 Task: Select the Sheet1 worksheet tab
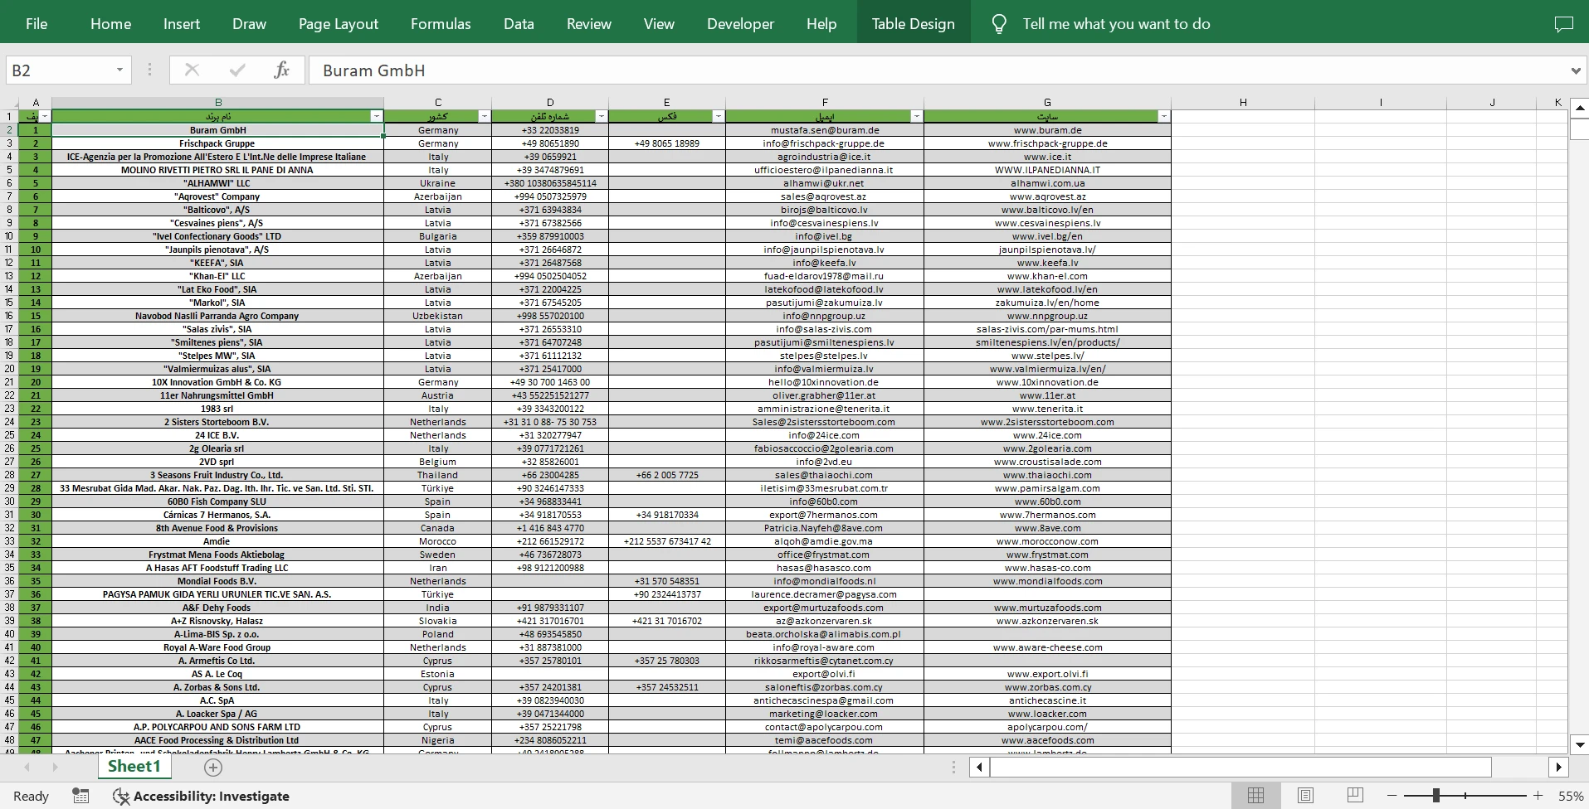click(x=134, y=767)
